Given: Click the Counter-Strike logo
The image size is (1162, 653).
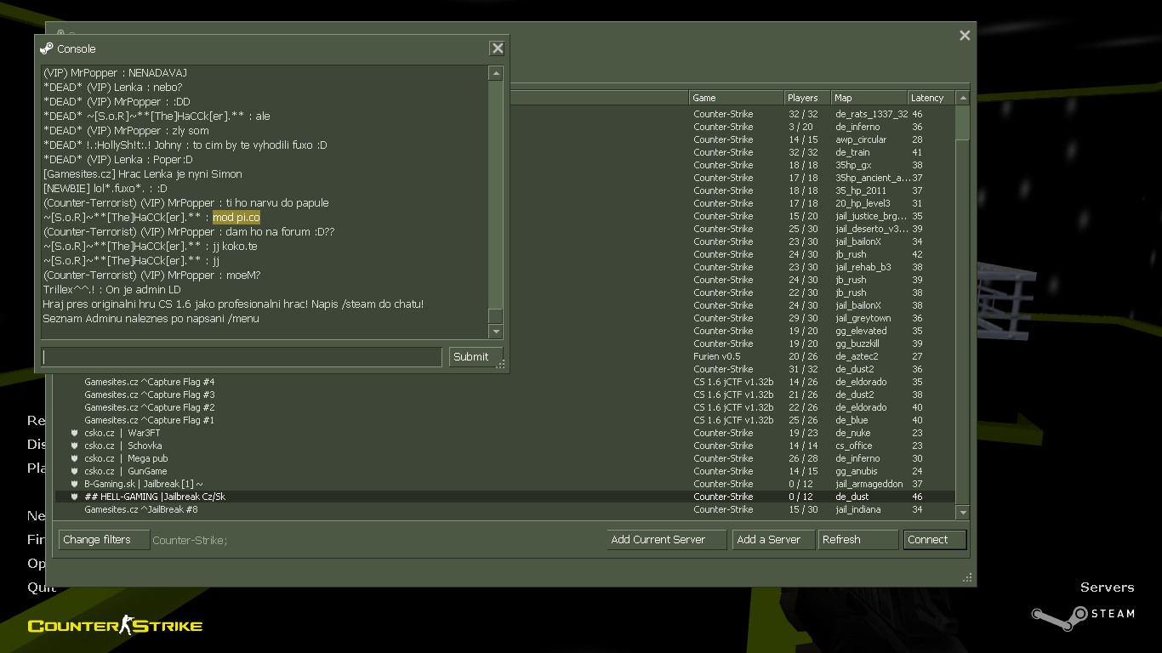Looking at the screenshot, I should (115, 627).
